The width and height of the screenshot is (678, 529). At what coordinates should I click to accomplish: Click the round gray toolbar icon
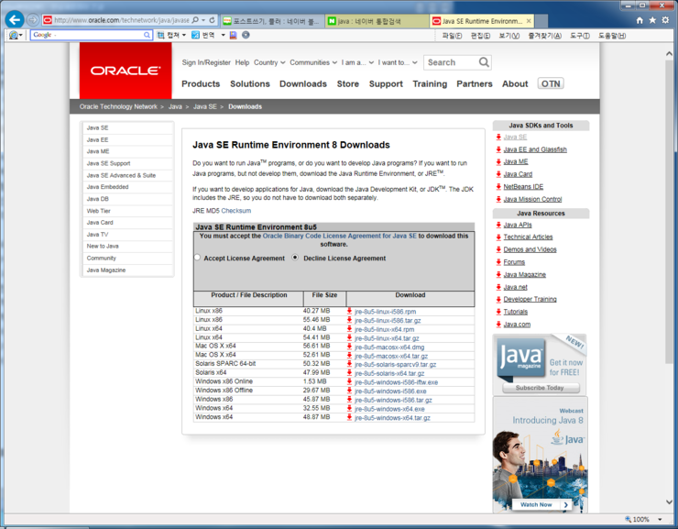[x=246, y=35]
